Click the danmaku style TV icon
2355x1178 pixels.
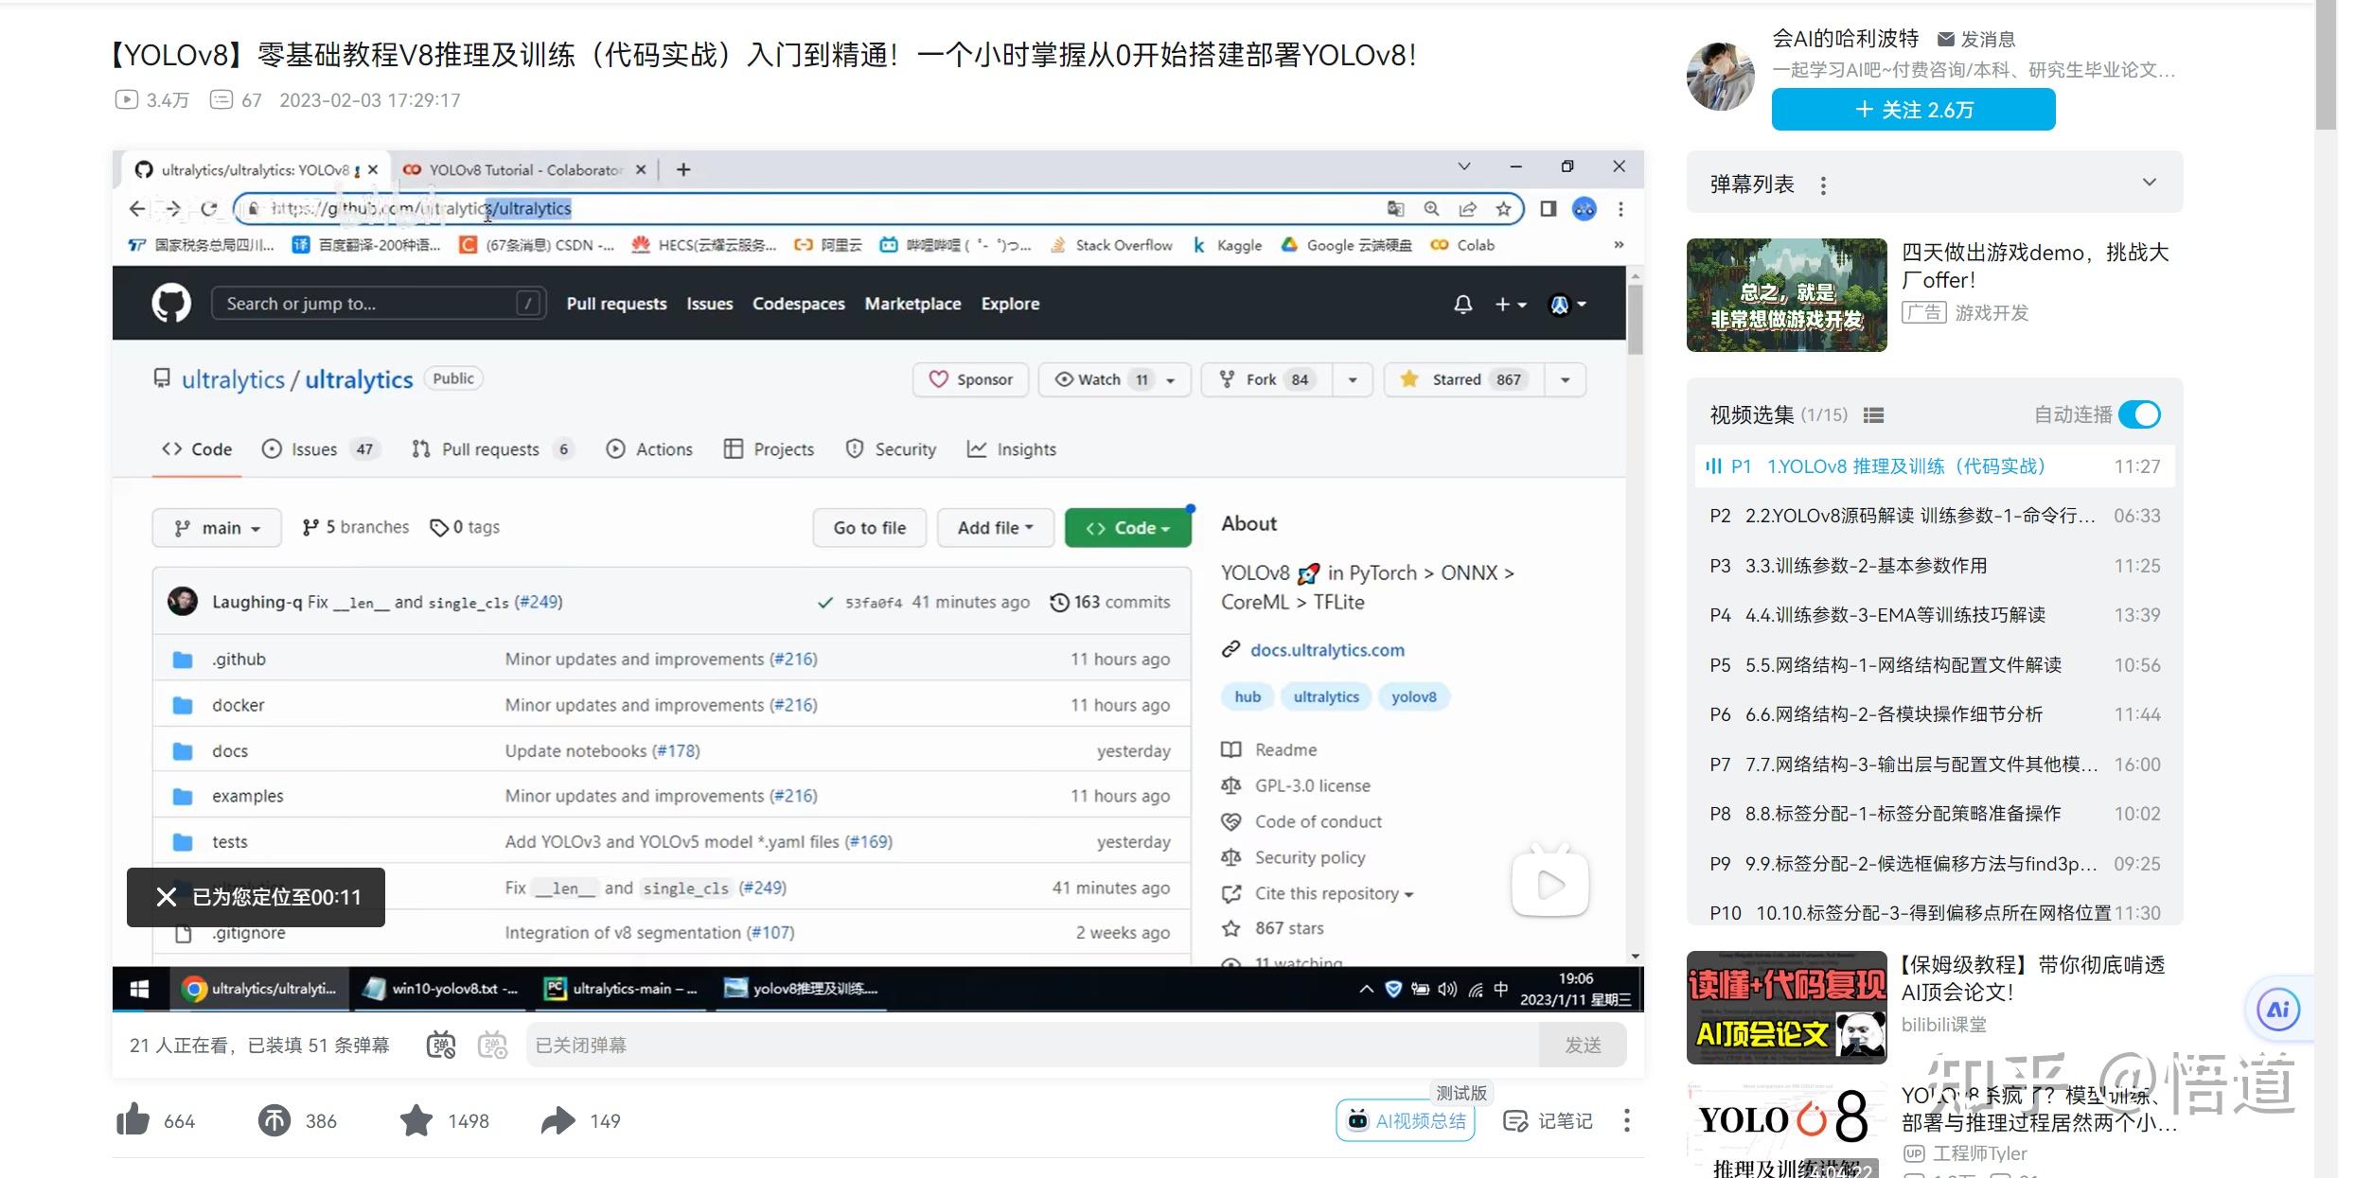493,1045
